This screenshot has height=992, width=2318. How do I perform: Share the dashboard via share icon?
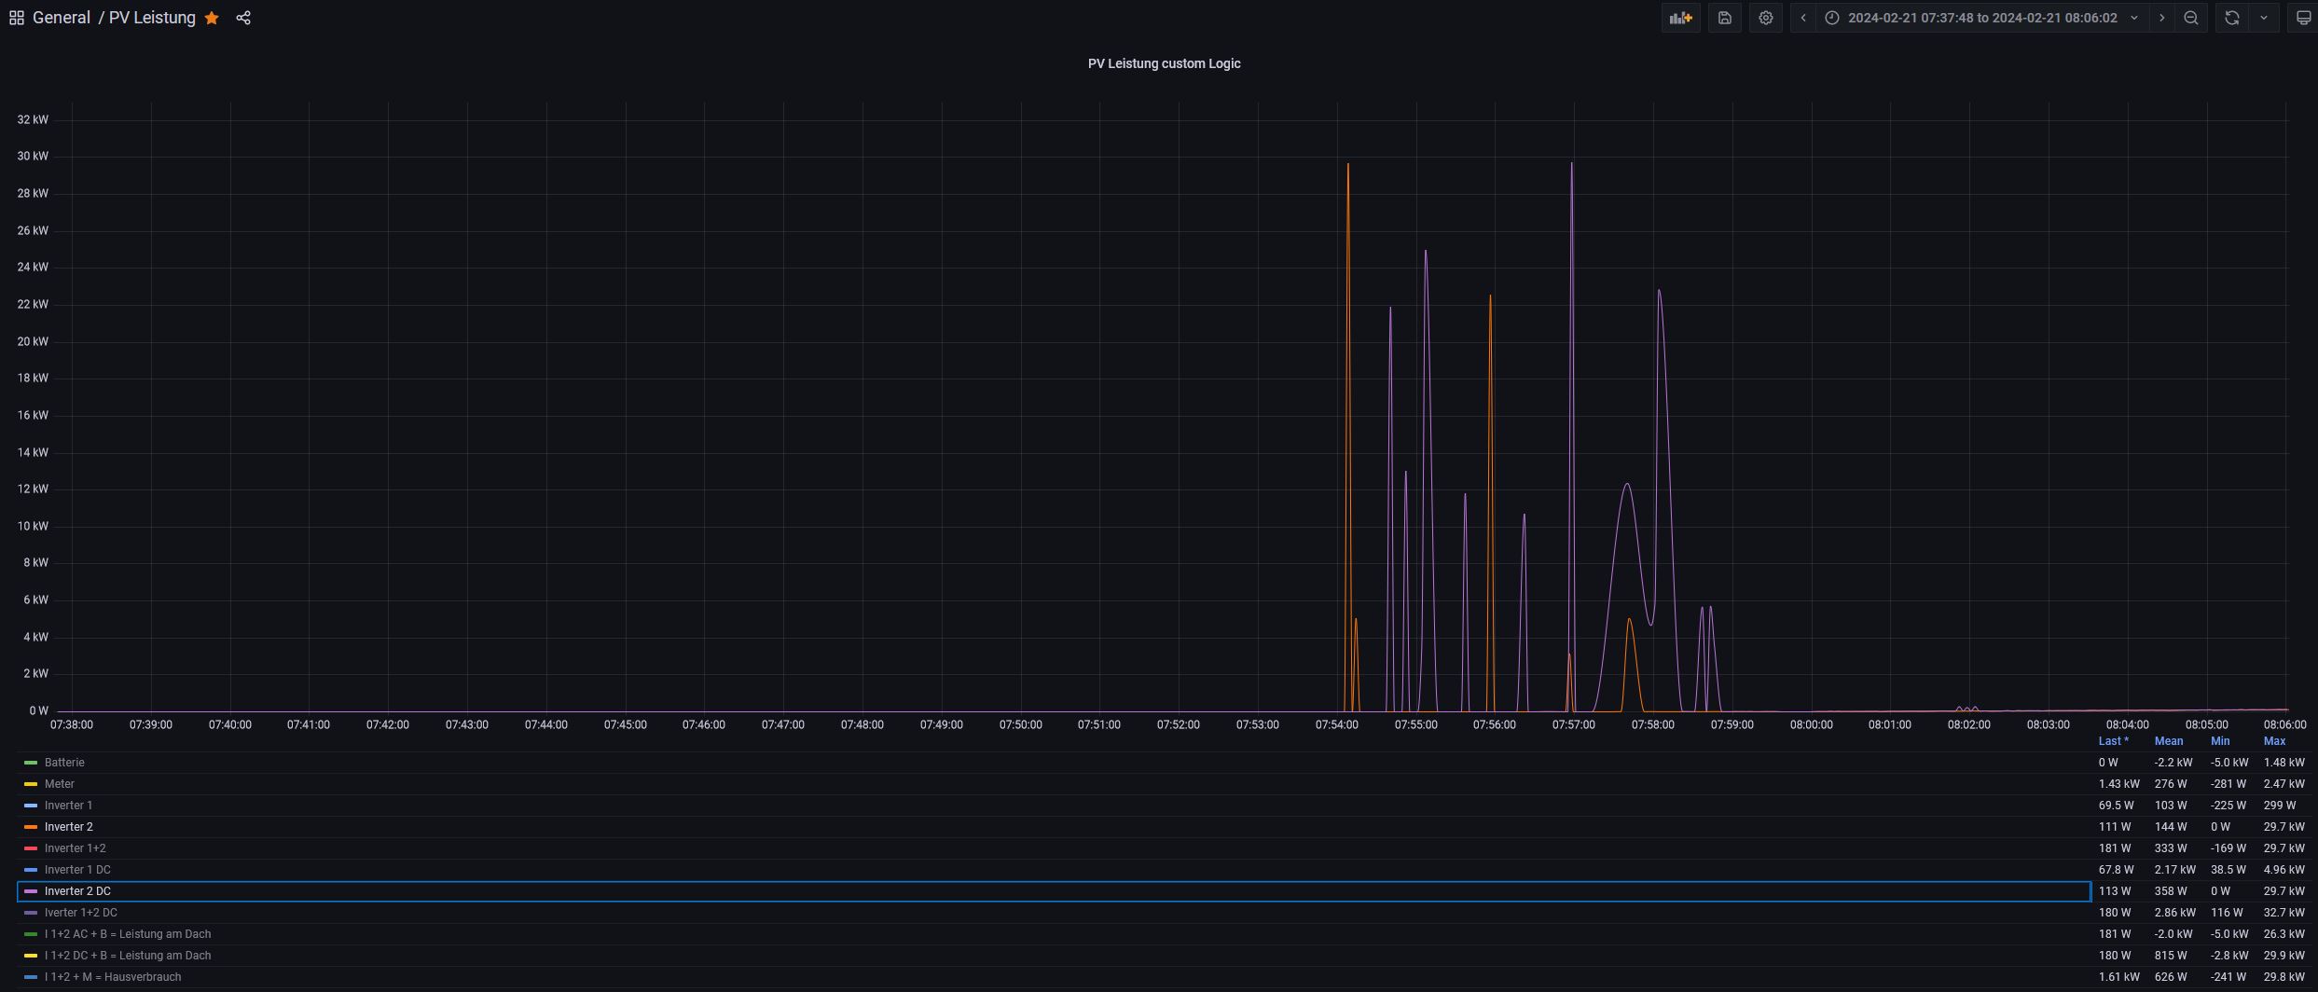coord(243,18)
